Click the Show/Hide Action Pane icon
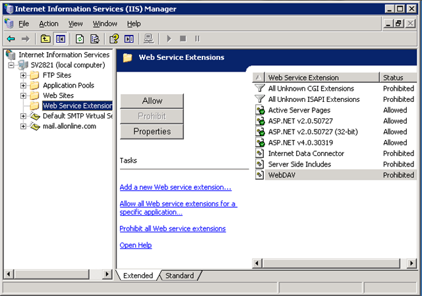The image size is (422, 296). click(x=129, y=39)
